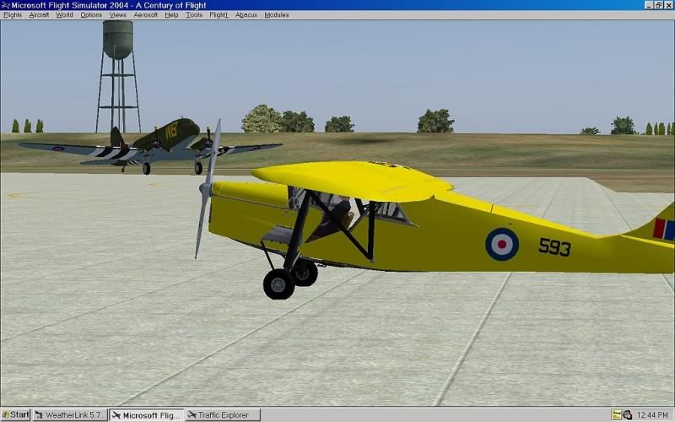This screenshot has width=675, height=422.
Task: Open the Aerosoft menu
Action: 145,15
